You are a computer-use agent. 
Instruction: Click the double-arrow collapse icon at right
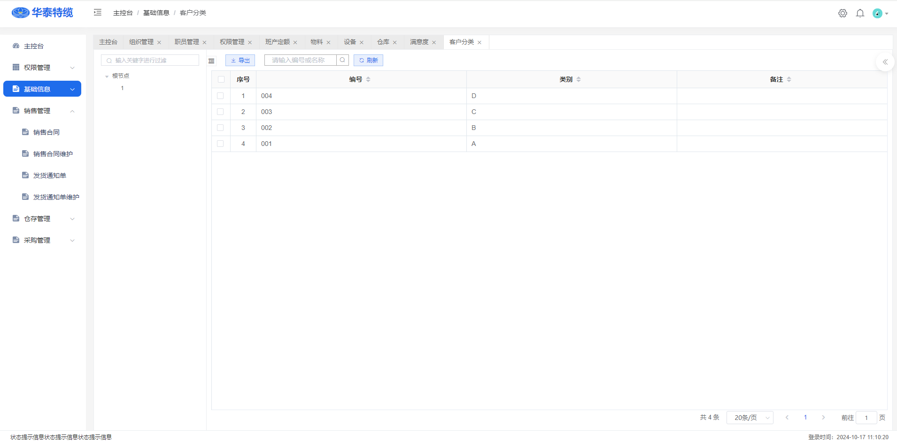[885, 62]
